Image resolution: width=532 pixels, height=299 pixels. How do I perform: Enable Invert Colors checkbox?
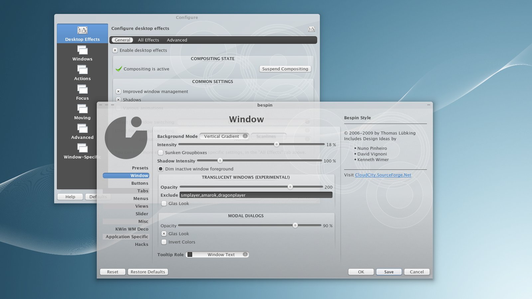(164, 242)
